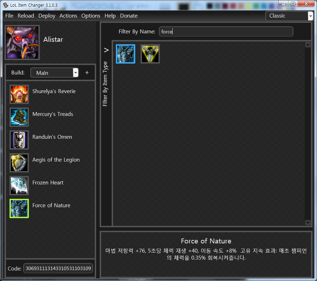Select Randuin's Omen item icon

coord(19,140)
